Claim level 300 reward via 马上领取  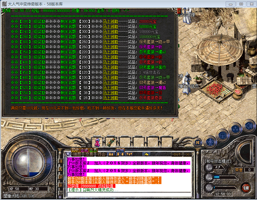[x=111, y=42]
